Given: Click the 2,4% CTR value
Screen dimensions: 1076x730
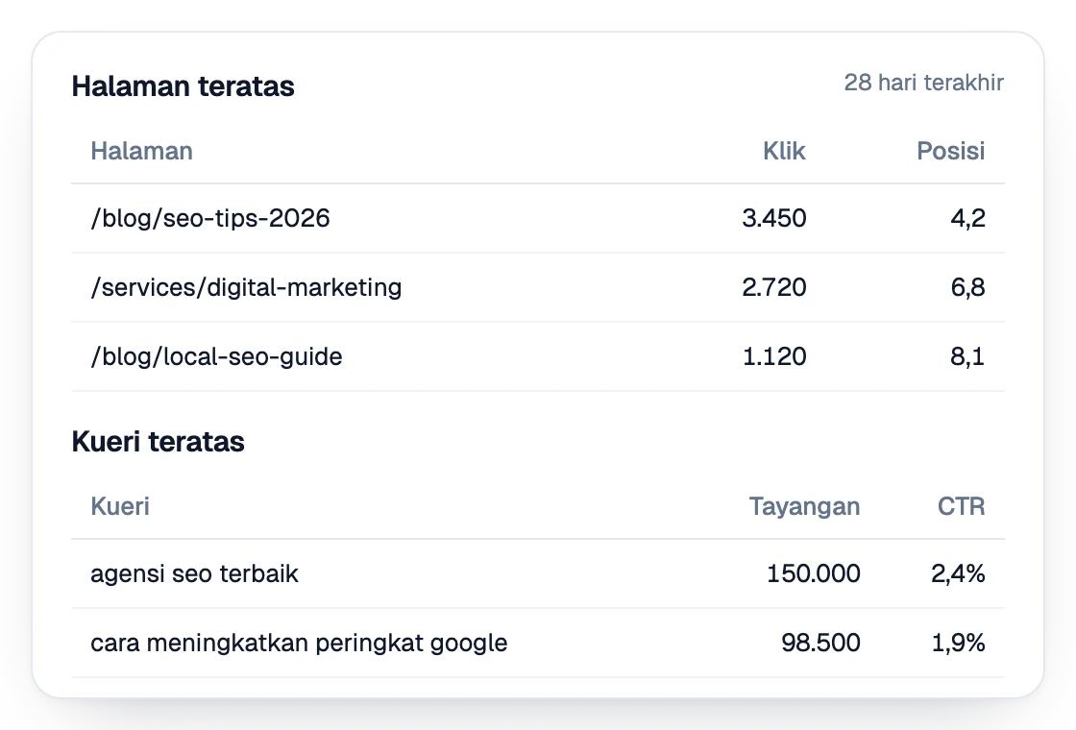Looking at the screenshot, I should (958, 573).
